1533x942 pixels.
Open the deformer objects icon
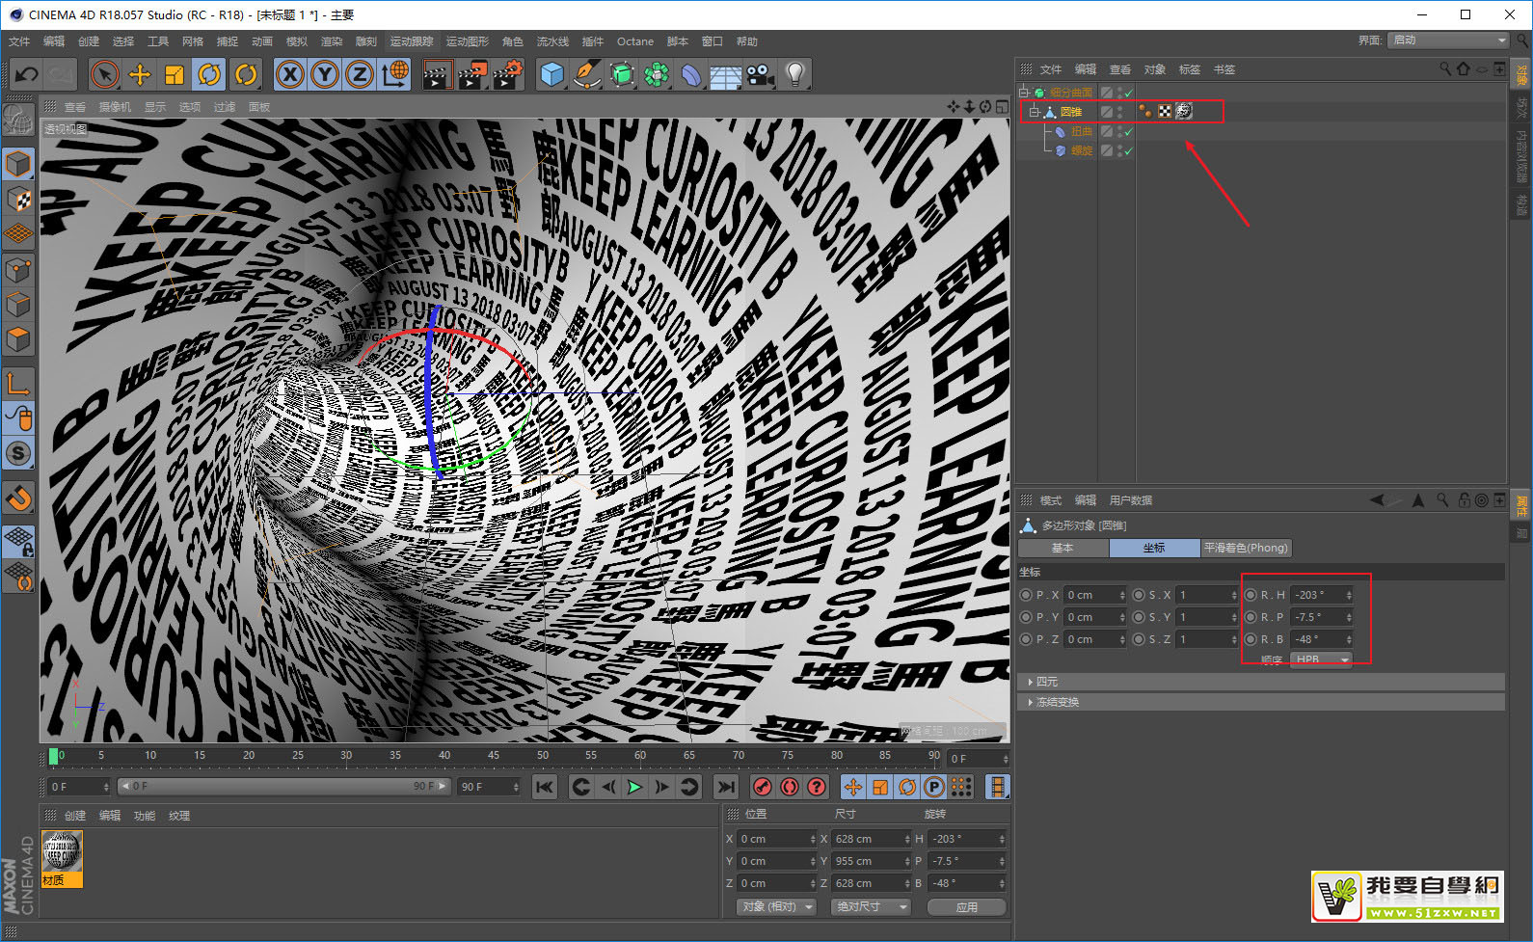tap(691, 74)
